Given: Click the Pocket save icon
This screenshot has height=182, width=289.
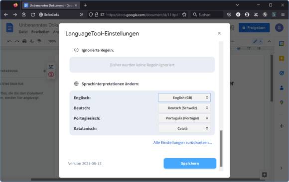Looking at the screenshot, I should click(x=229, y=14).
